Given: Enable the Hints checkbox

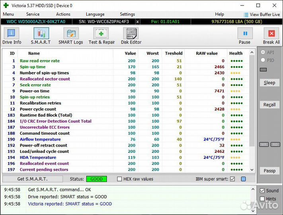Looking at the screenshot, I should tap(262, 199).
